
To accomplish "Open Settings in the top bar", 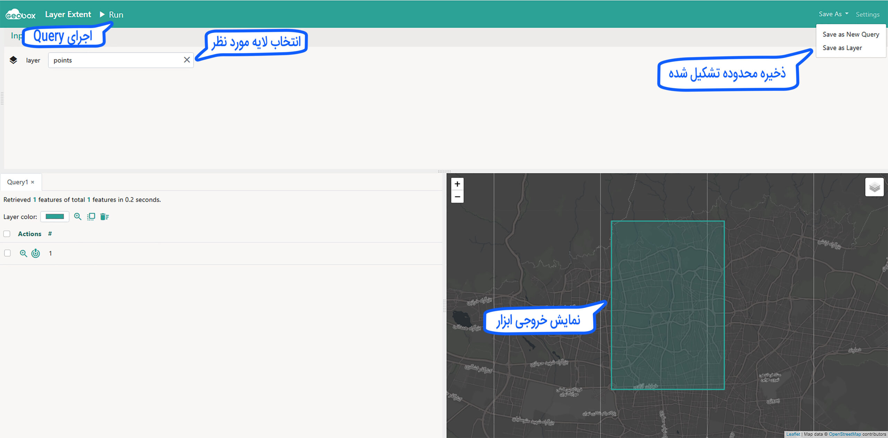I will coord(867,15).
